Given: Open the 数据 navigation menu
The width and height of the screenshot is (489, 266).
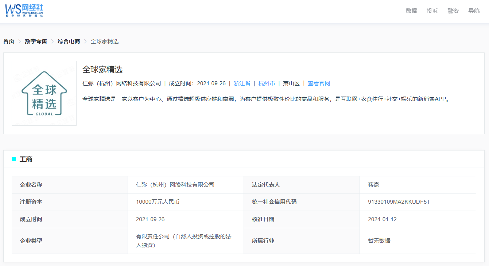Looking at the screenshot, I should [411, 11].
